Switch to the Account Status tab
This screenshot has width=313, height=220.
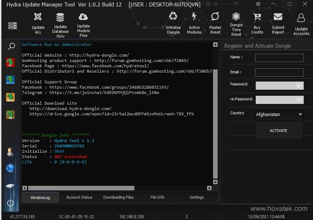click(x=80, y=197)
